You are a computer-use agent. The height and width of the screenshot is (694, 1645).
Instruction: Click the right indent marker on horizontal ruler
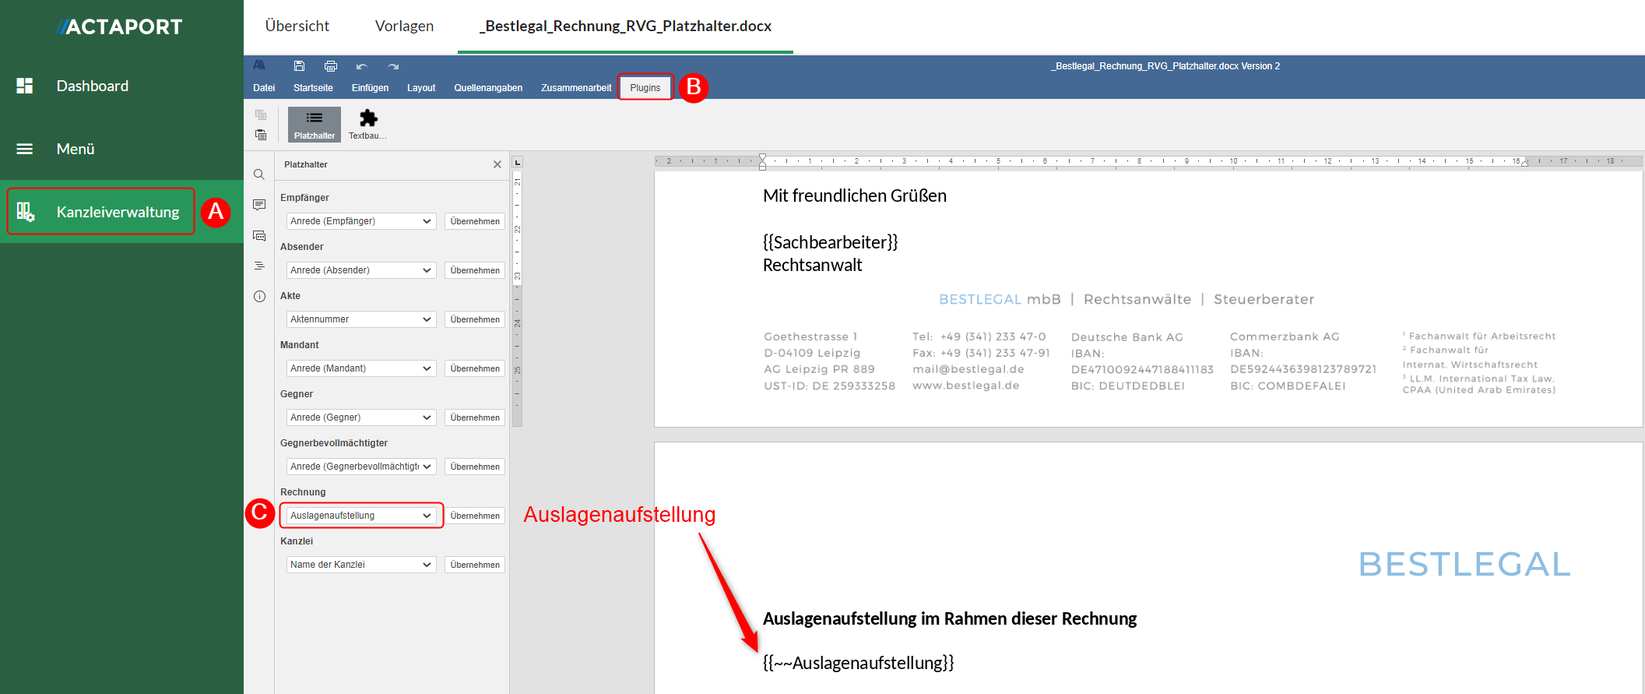click(1524, 163)
